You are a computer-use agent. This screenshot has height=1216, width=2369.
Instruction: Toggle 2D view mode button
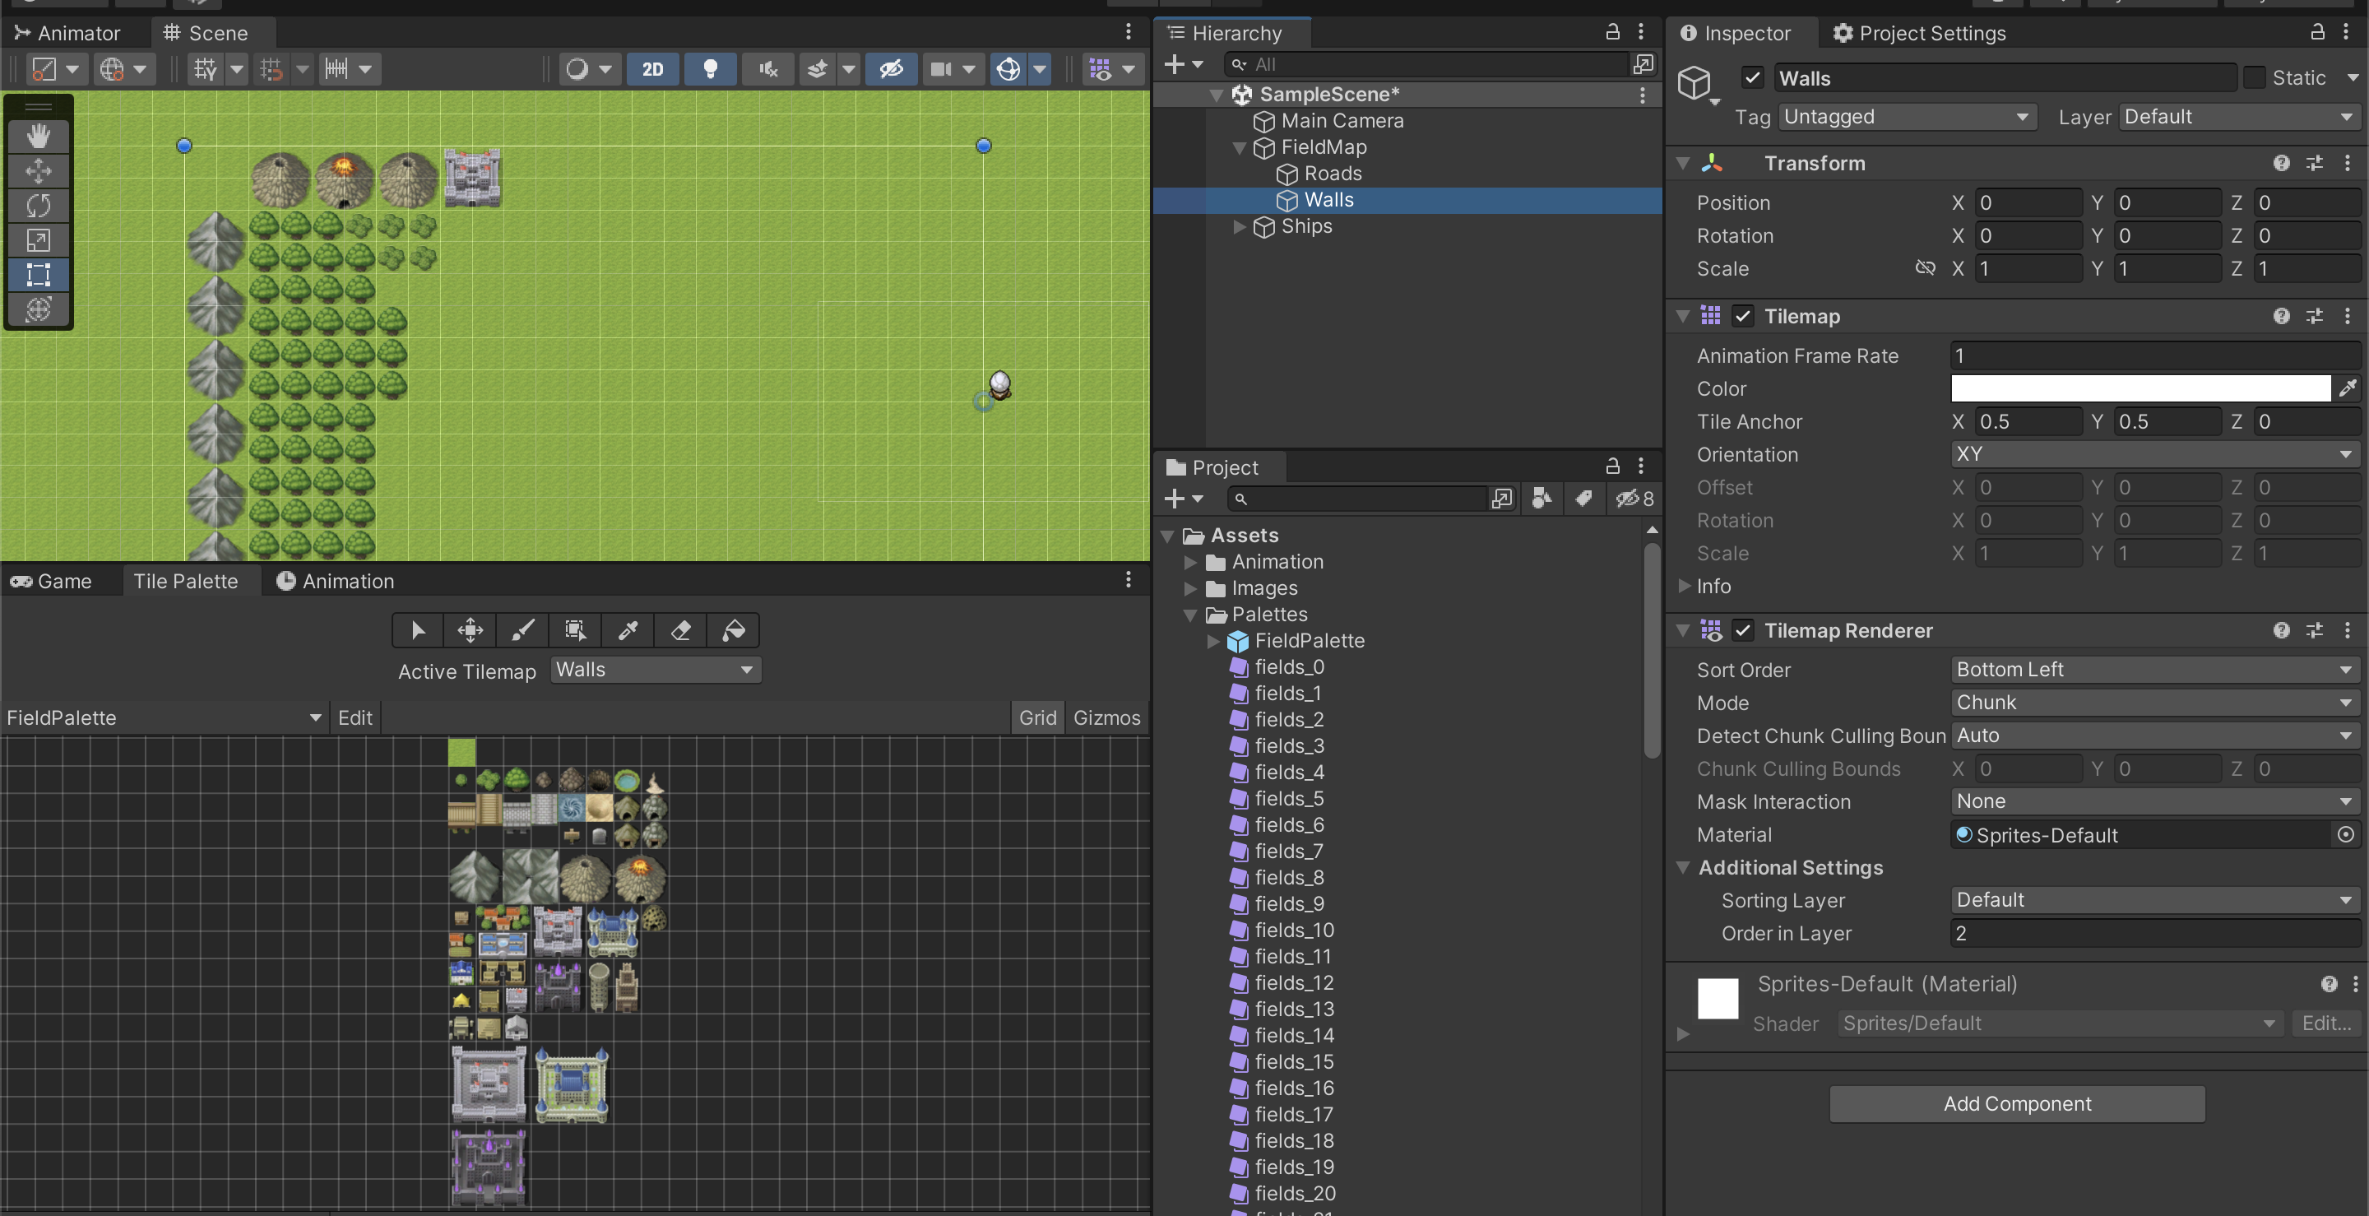click(652, 69)
